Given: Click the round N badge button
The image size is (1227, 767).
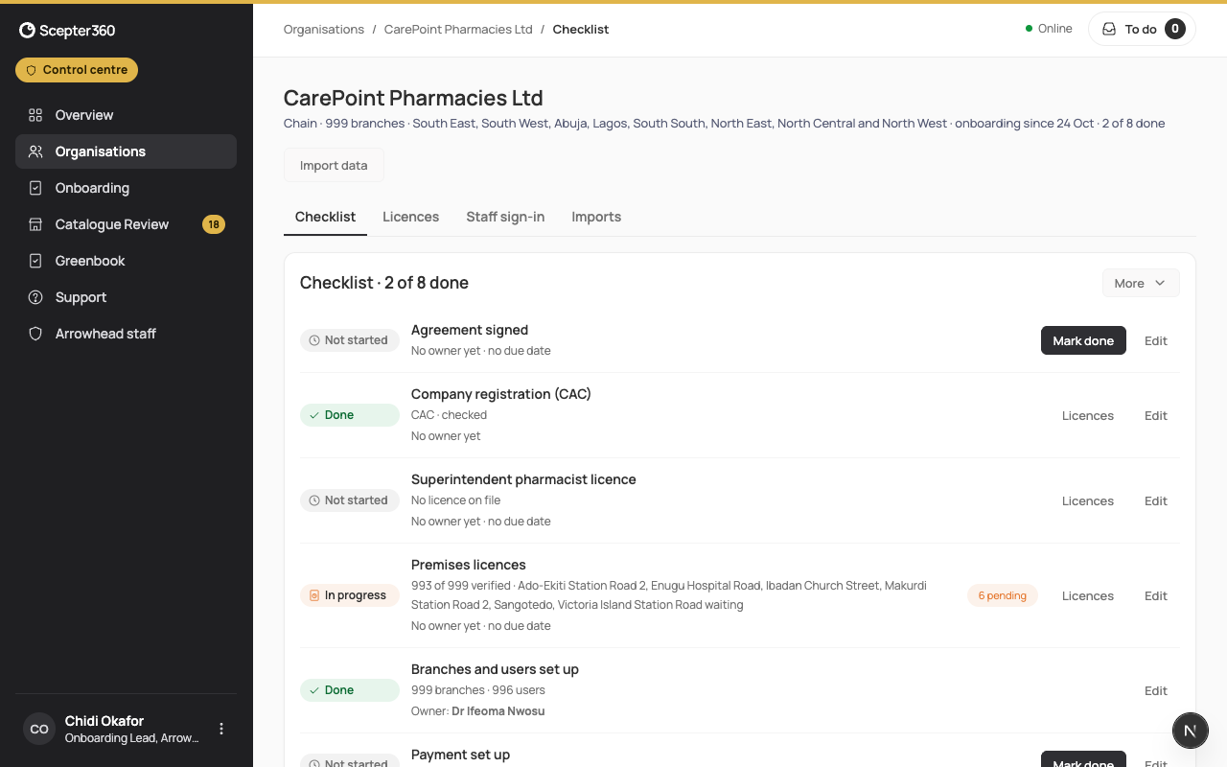Looking at the screenshot, I should (x=1191, y=731).
